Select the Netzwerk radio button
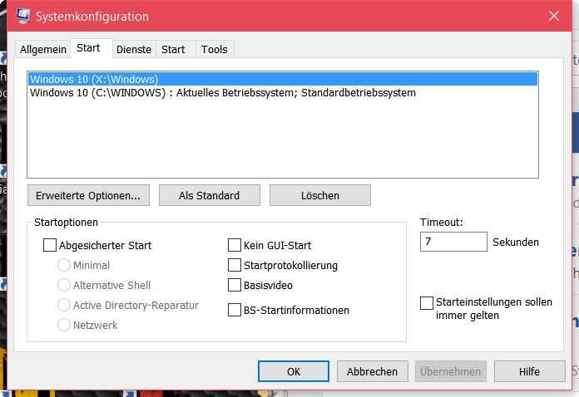 pyautogui.click(x=64, y=325)
